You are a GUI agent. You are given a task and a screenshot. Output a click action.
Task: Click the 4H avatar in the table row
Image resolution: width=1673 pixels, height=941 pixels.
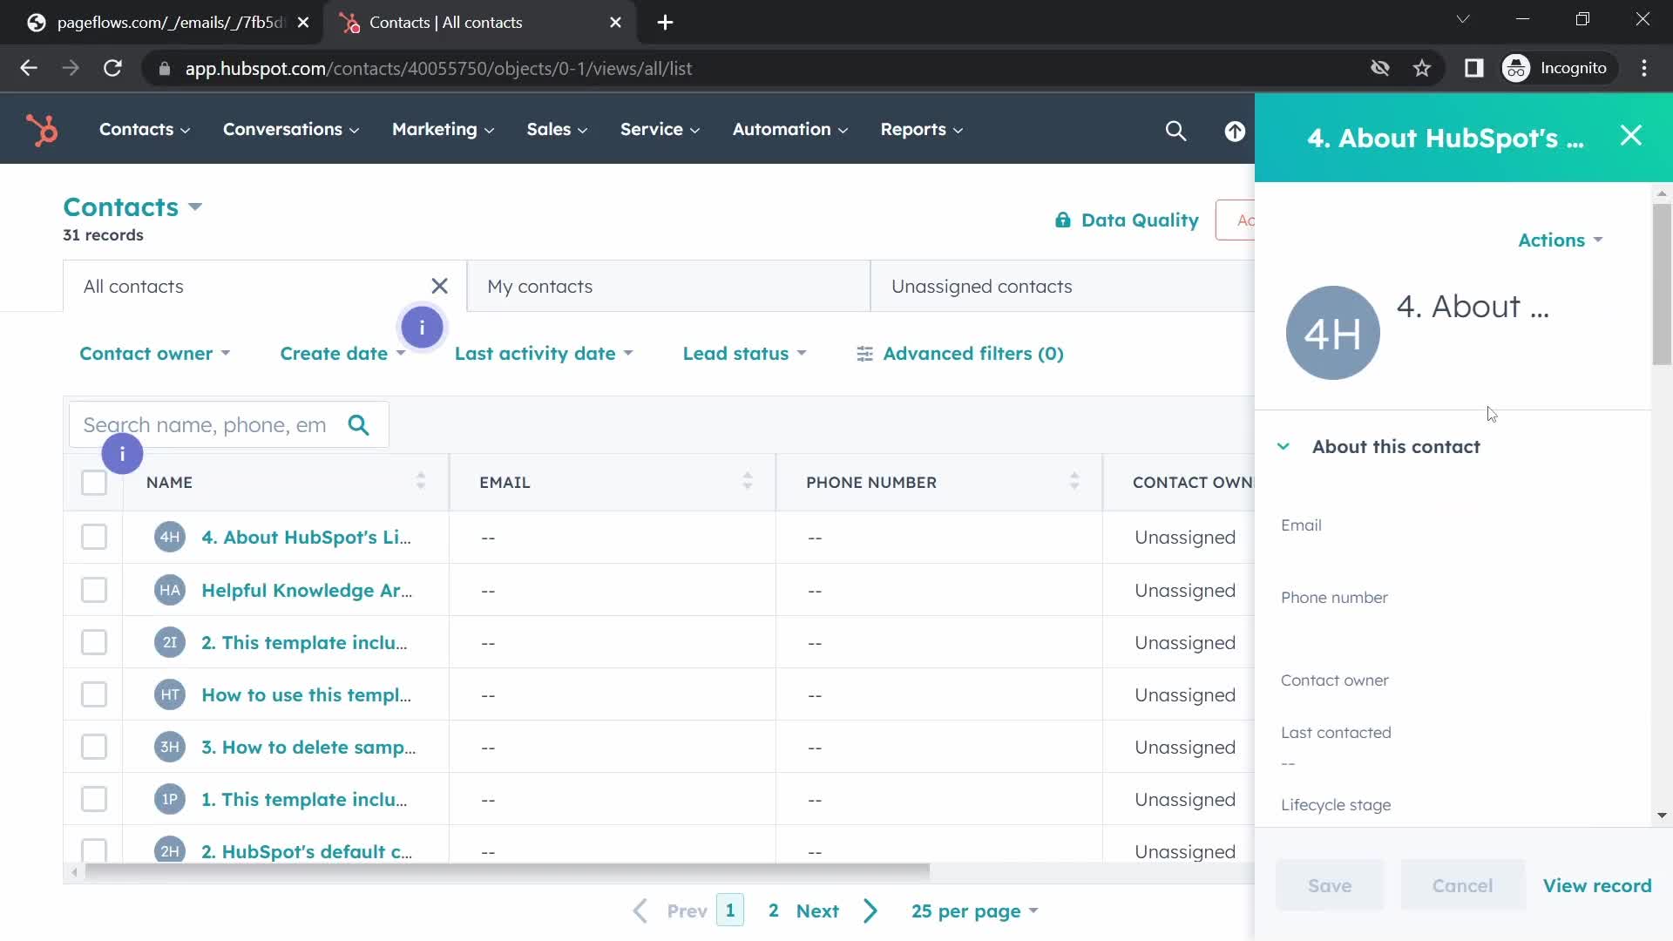coord(170,538)
